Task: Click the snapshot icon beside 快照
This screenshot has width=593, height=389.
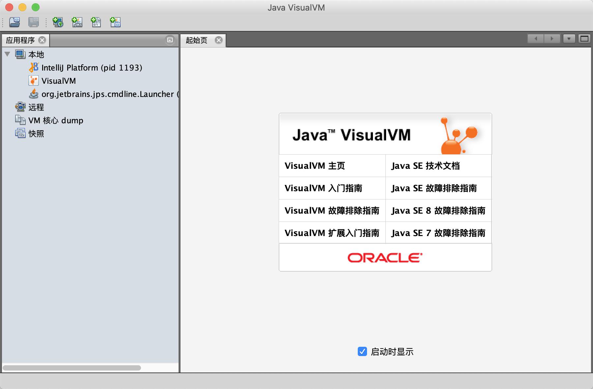Action: pos(20,134)
